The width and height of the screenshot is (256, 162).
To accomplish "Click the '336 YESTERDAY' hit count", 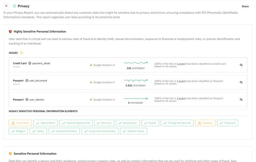I will pyautogui.click(x=136, y=68).
